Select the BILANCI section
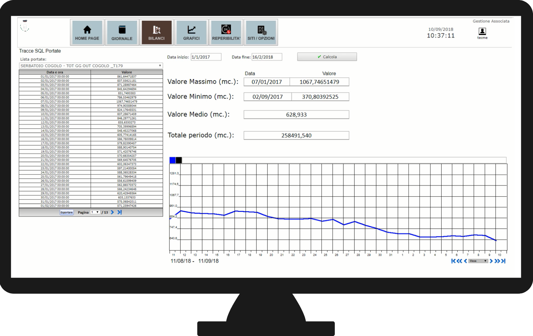Viewport: 533px width, 336px height. [157, 32]
